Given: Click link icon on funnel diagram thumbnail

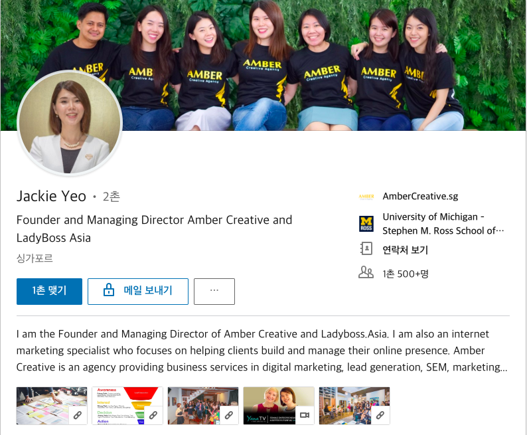Looking at the screenshot, I should (x=153, y=415).
